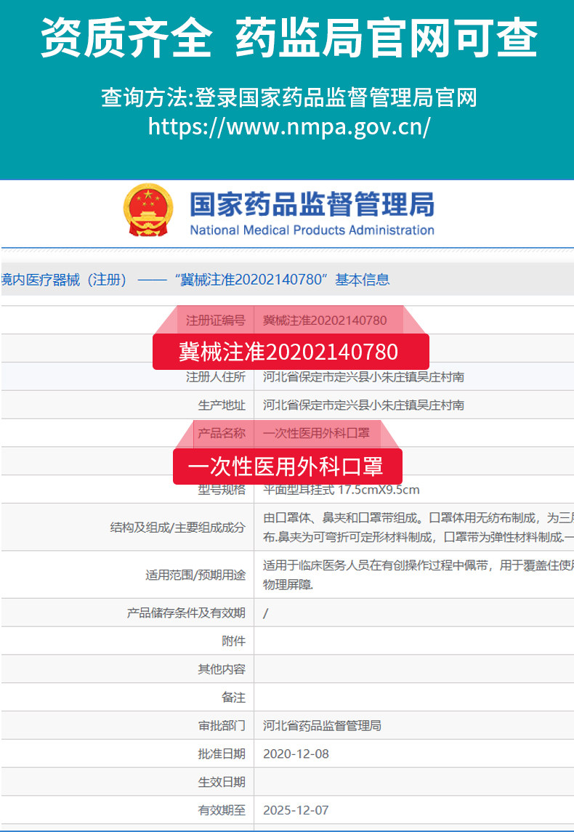Screen dimensions: 574x832
Task: Click the 产品名称 row label
Action: click(222, 434)
